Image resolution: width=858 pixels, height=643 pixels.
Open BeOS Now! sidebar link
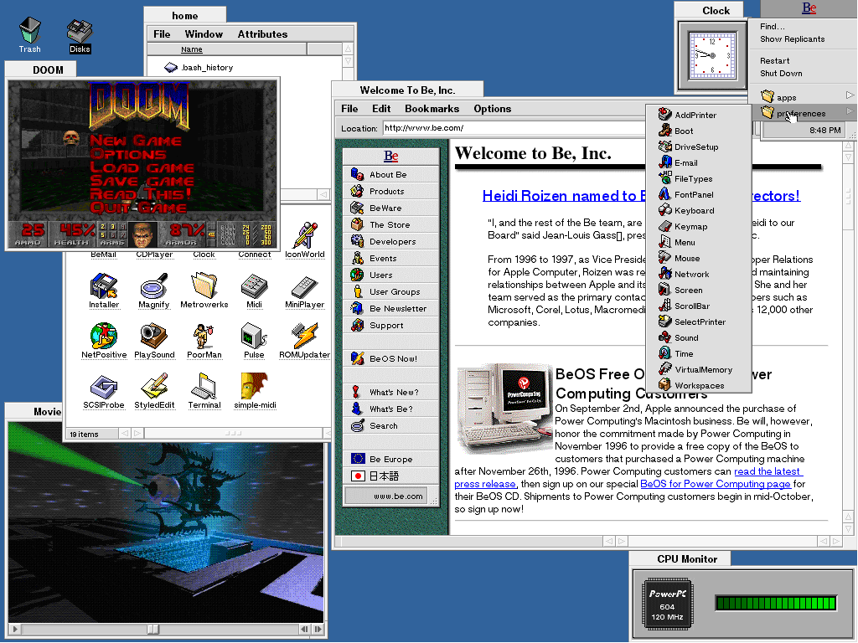point(391,358)
